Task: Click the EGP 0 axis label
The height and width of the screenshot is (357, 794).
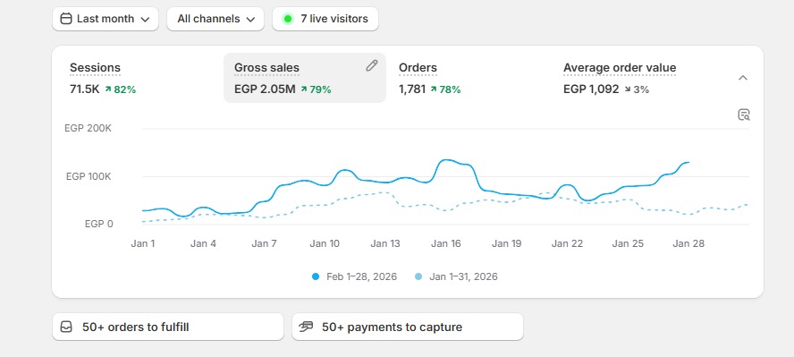Action: click(x=98, y=224)
